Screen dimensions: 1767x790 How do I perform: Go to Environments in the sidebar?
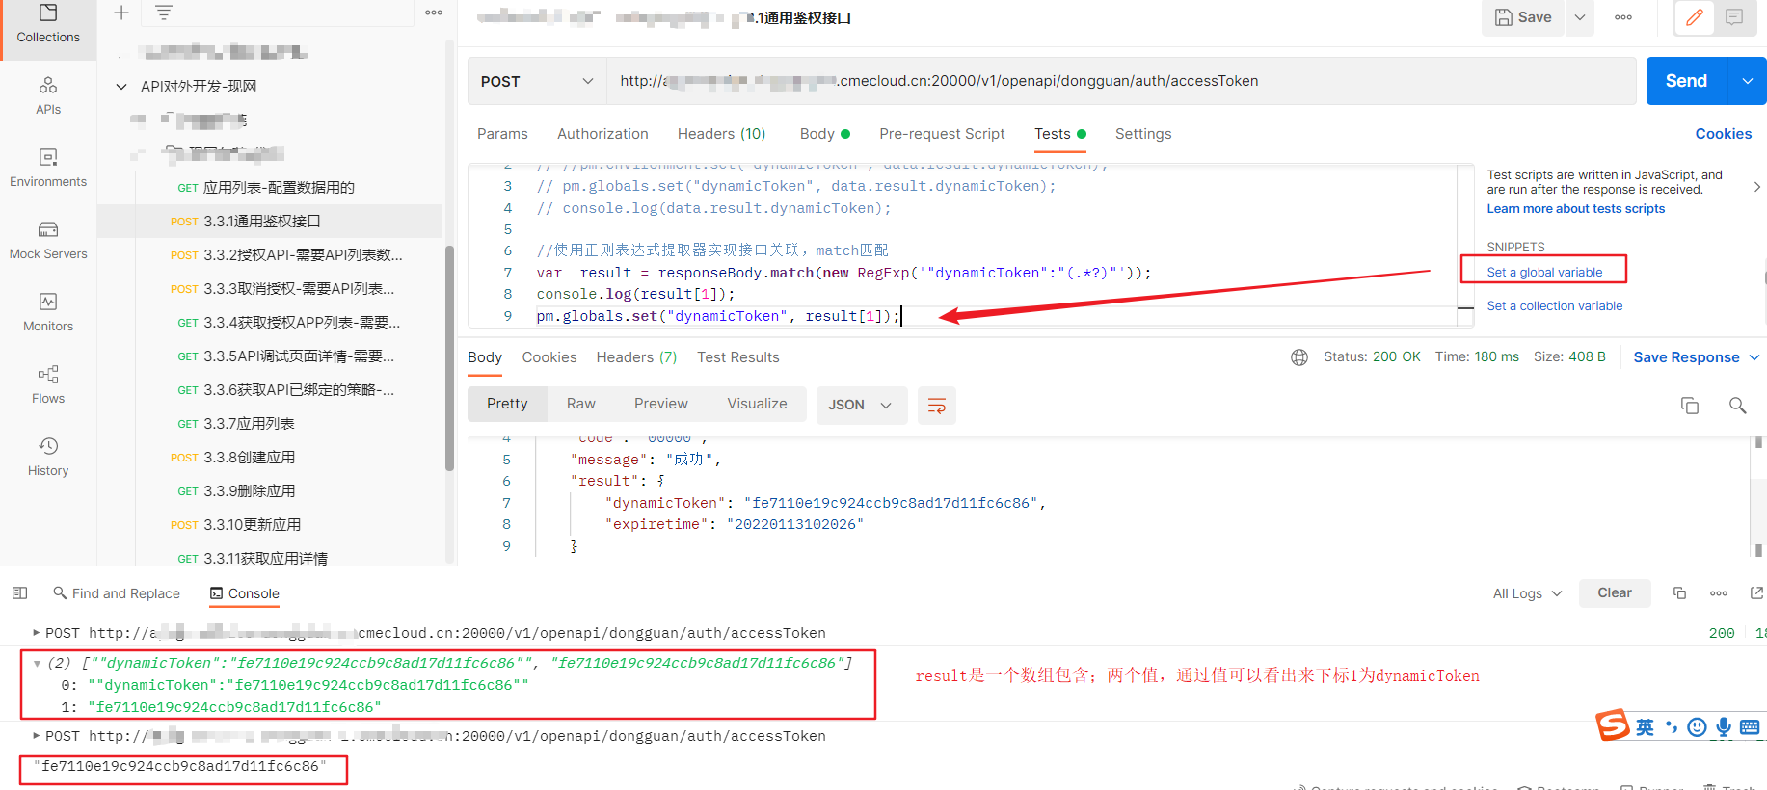(48, 169)
